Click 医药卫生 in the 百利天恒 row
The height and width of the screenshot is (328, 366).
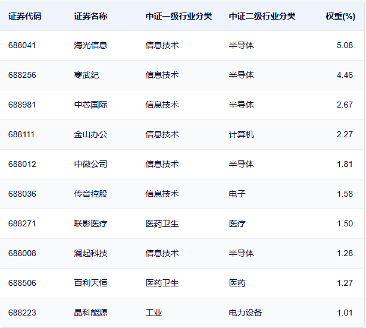click(x=162, y=283)
